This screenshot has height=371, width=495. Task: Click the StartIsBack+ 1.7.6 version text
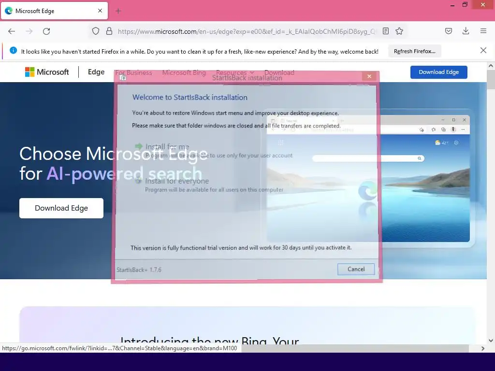139,270
